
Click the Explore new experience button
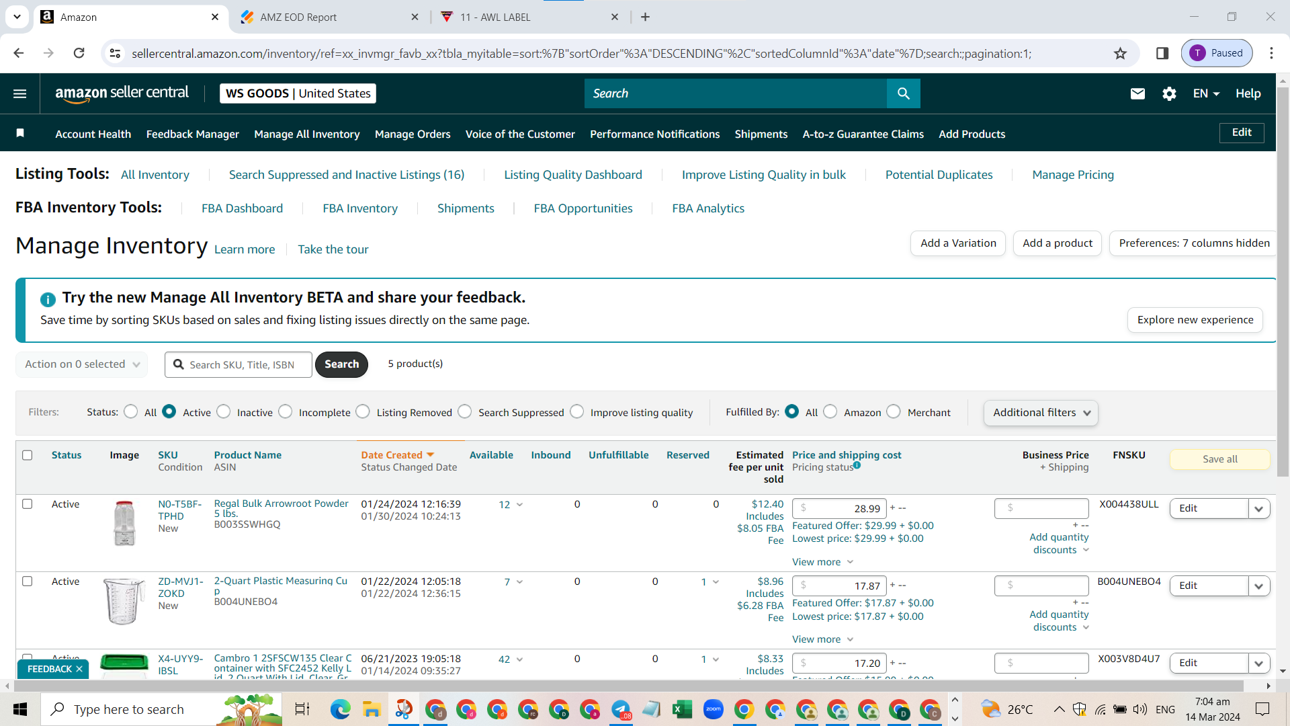1195,320
